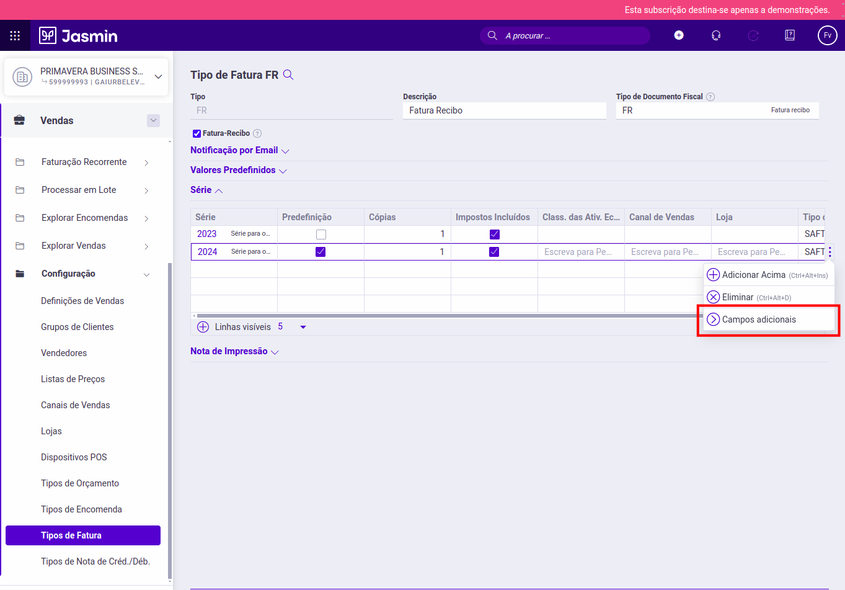Open the apps grid launcher

[x=15, y=35]
